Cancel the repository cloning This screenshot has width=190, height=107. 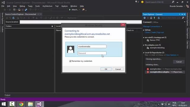click(x=179, y=62)
